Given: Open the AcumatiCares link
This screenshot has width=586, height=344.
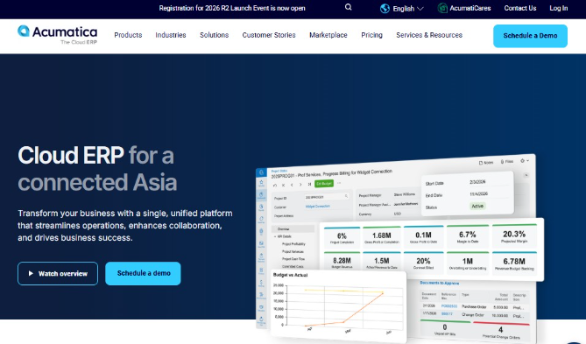Looking at the screenshot, I should tap(470, 8).
